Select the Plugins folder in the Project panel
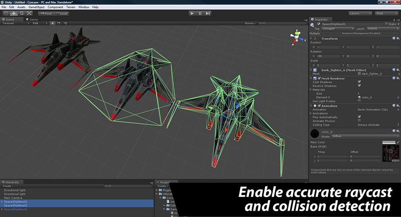The height and width of the screenshot is (217, 401). [165, 190]
